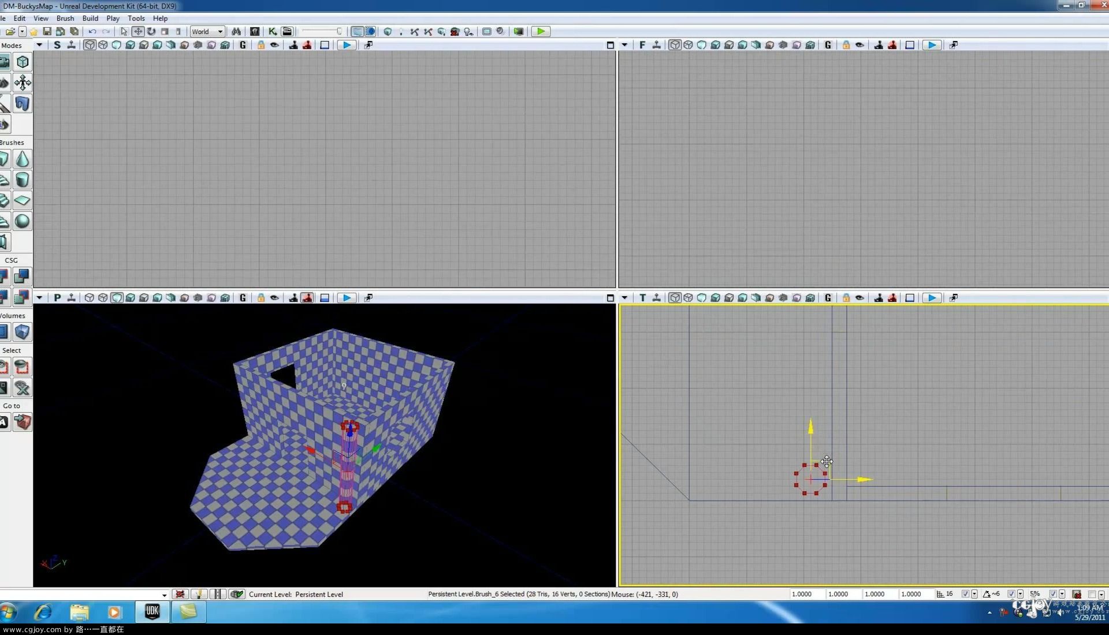Viewport: 1109px width, 635px height.
Task: Open the binoculars search actor tool
Action: (x=236, y=32)
